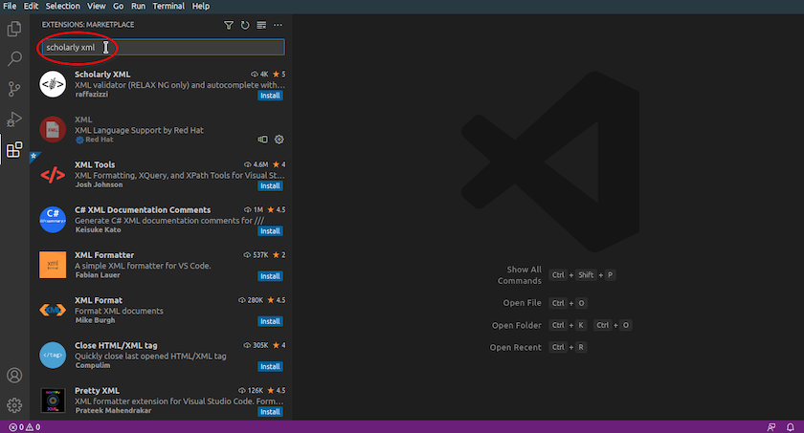Image resolution: width=804 pixels, height=433 pixels.
Task: Click errors and warnings count in status bar
Action: (x=24, y=427)
